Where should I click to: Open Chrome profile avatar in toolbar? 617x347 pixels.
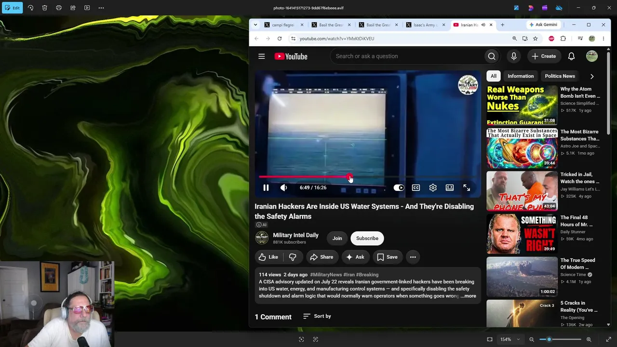(592, 39)
